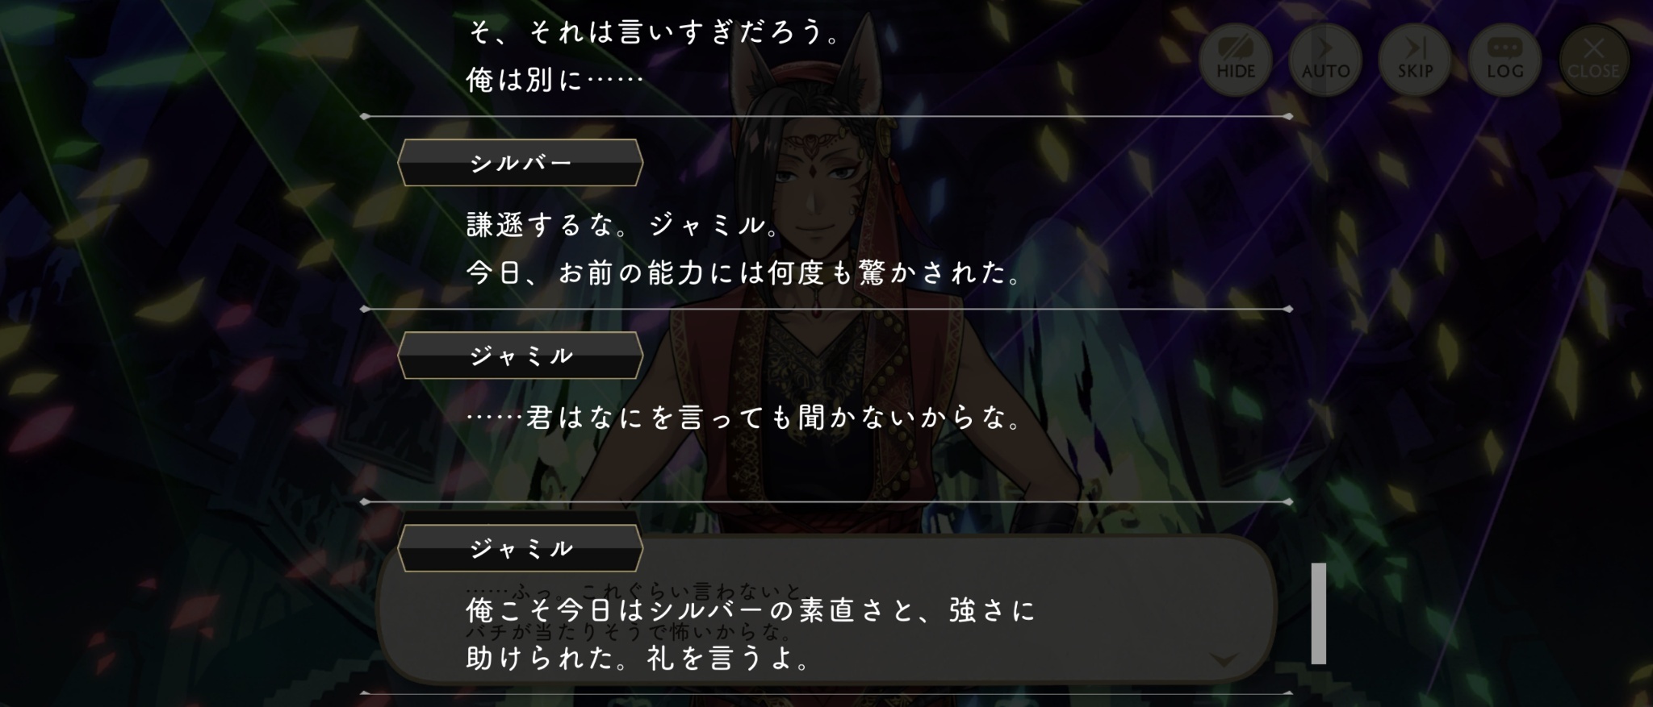Toggle the LOG speech-bubble button
This screenshot has height=707, width=1653.
point(1504,60)
